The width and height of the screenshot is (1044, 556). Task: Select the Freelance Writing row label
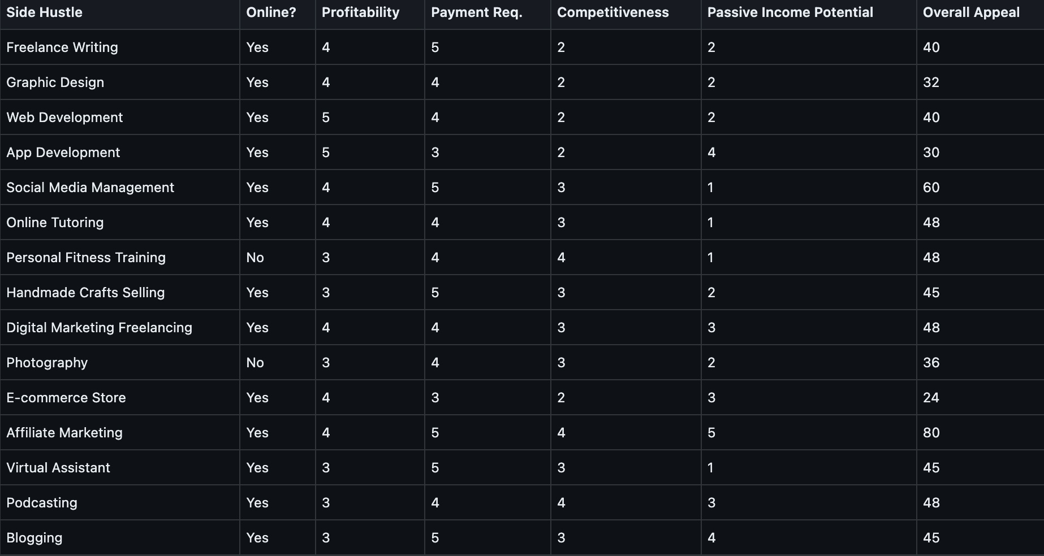(x=62, y=47)
